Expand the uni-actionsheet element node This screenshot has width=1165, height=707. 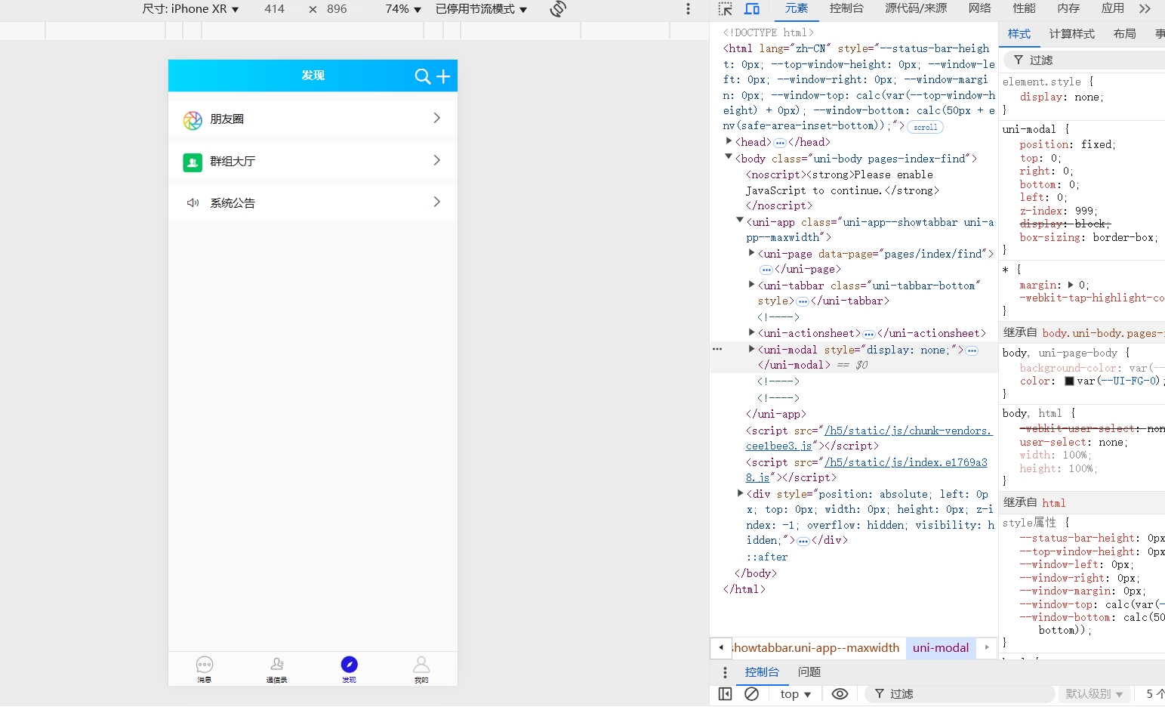pyautogui.click(x=751, y=332)
